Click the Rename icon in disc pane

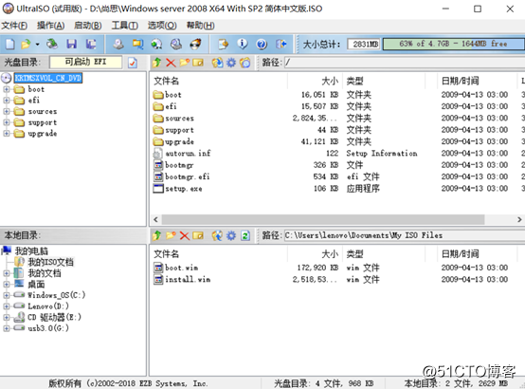click(x=198, y=63)
